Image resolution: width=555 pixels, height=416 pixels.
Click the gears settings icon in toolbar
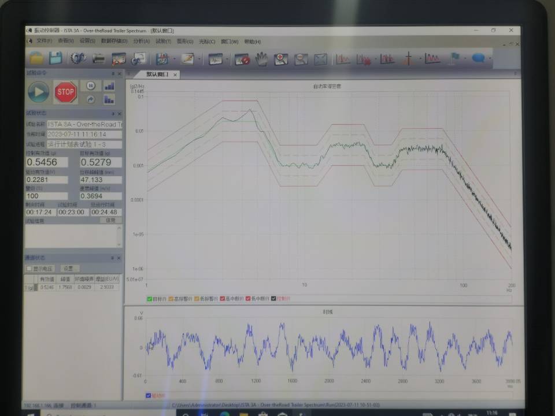[x=77, y=58]
